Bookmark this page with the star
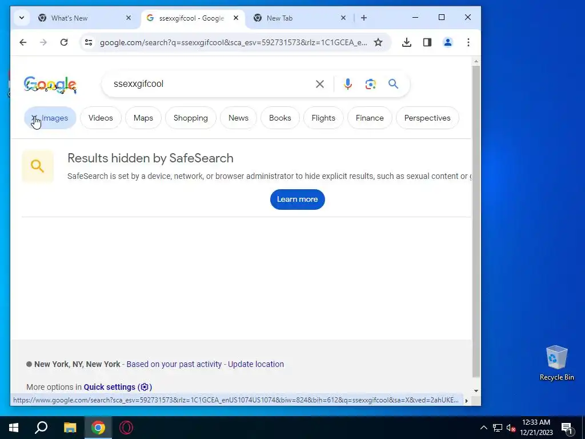 click(x=378, y=42)
